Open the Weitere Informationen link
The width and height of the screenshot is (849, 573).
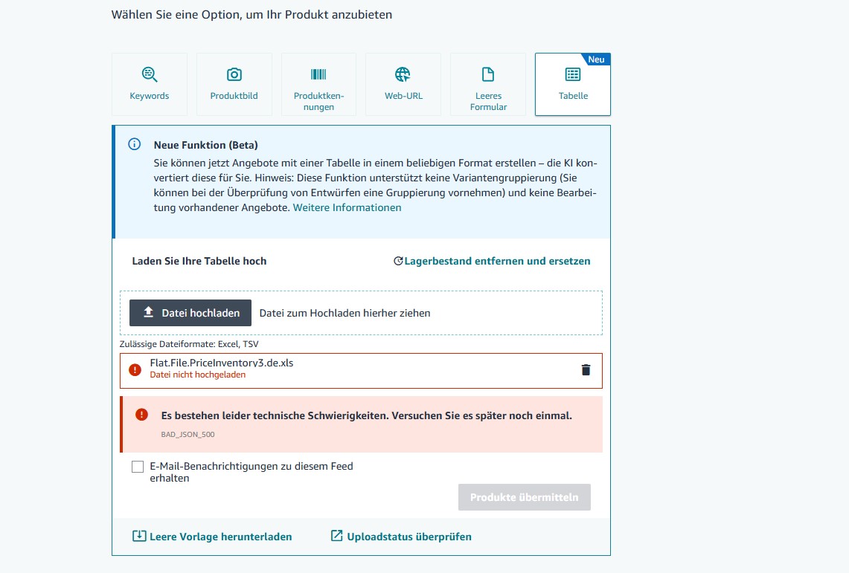click(347, 207)
